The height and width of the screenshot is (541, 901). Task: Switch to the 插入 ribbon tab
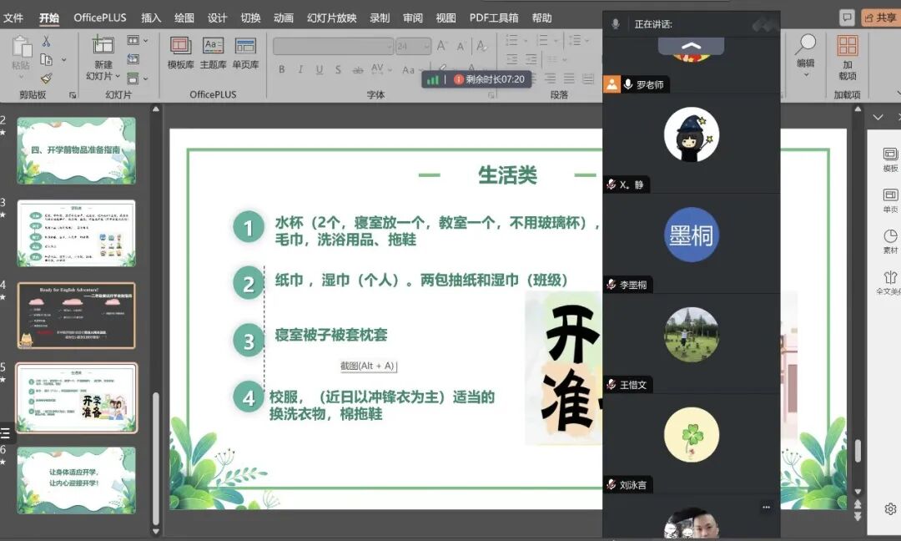151,18
